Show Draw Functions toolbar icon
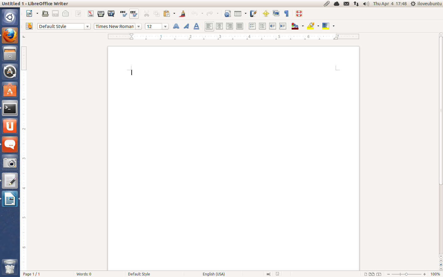This screenshot has height=277, width=443. (253, 14)
